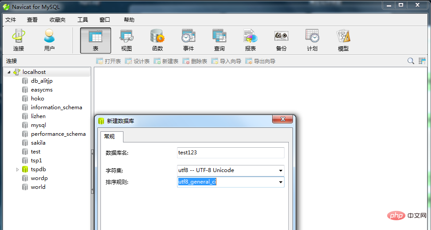Viewport: 431px width, 230px height.
Task: Select the hoko database
Action: 37,98
